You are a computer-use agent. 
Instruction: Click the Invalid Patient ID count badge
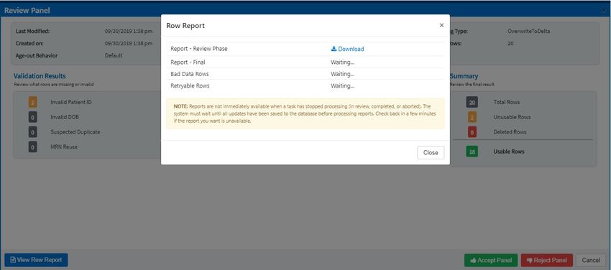33,102
